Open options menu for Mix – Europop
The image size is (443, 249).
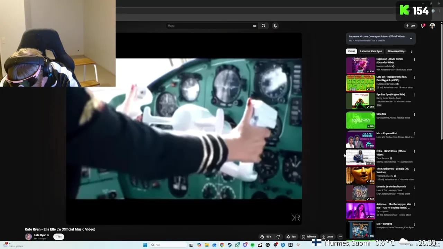pyautogui.click(x=414, y=224)
